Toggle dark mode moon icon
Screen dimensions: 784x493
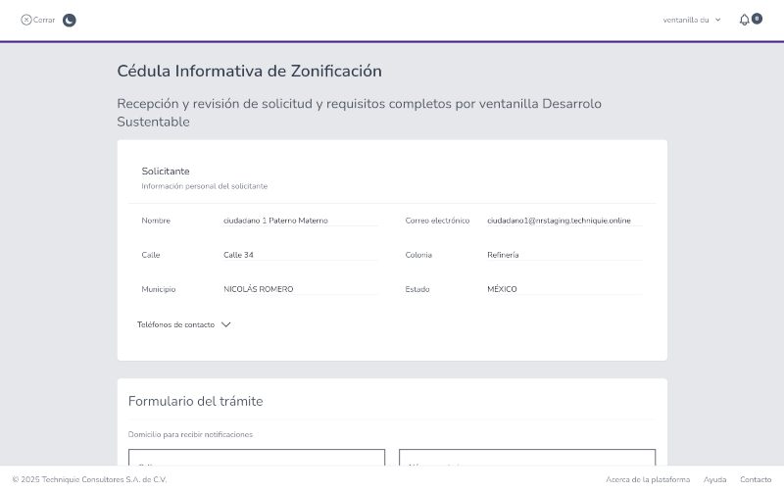point(70,20)
